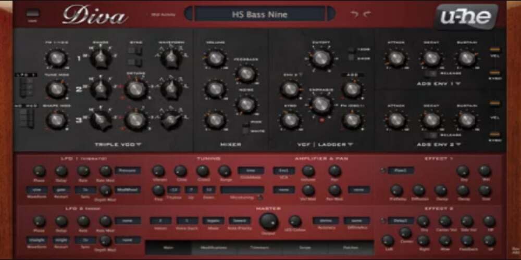Click the Feedback knob in the Mixer

click(246, 74)
